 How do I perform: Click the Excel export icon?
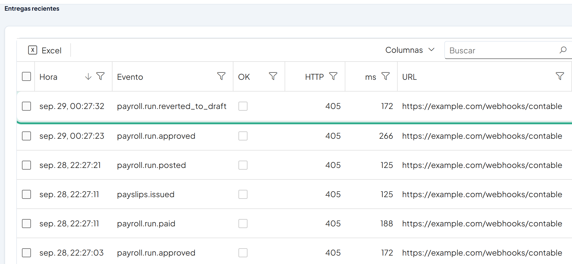[x=33, y=50]
